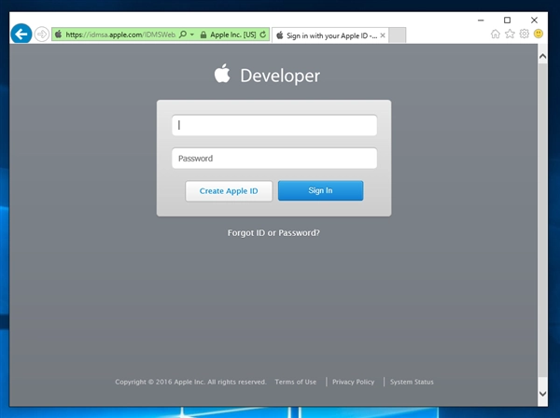
Task: Open the address bar dropdown arrow
Action: pos(192,35)
